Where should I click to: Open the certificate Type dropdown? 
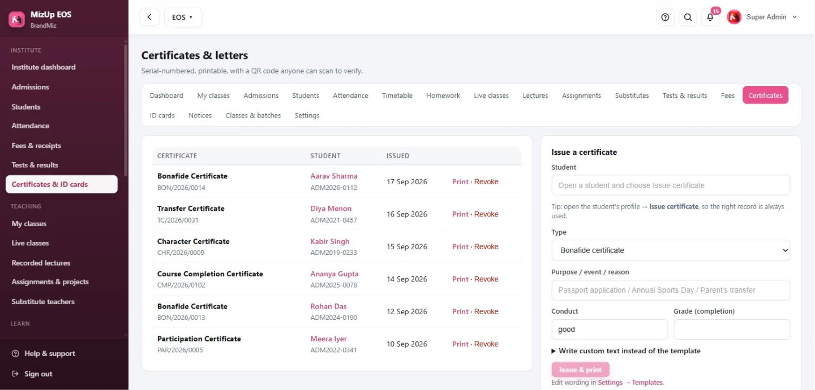coord(671,250)
